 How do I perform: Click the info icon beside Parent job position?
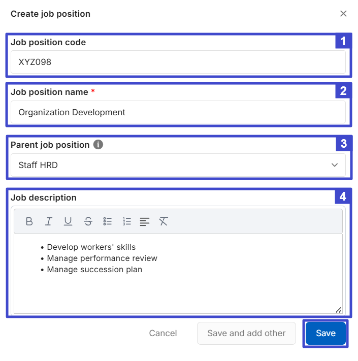click(x=99, y=145)
